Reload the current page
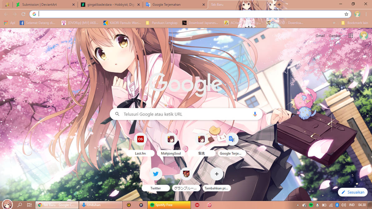The height and width of the screenshot is (209, 372). [23, 14]
